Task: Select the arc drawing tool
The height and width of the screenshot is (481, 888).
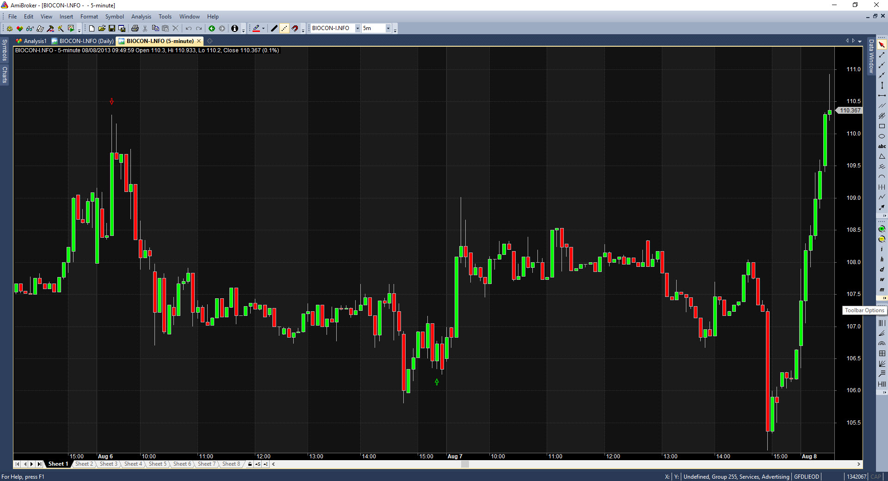Action: [x=882, y=177]
